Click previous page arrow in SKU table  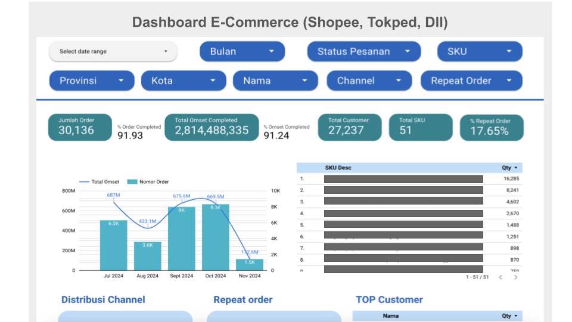(x=501, y=277)
